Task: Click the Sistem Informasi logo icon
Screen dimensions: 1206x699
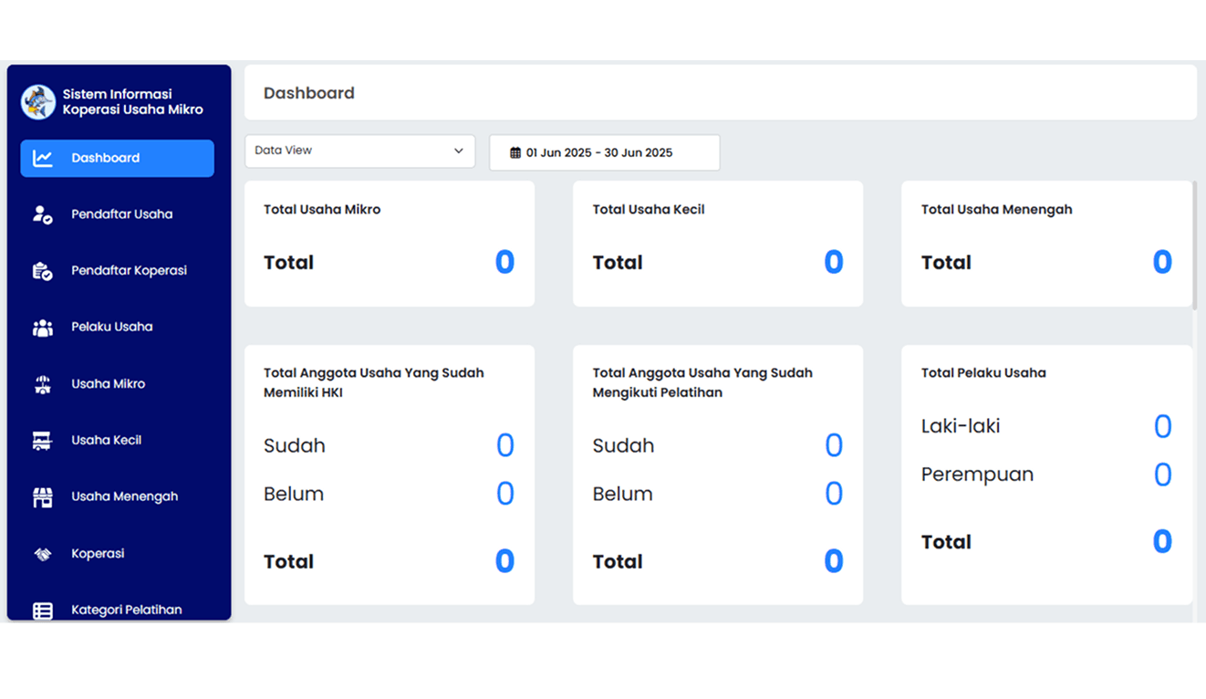Action: [38, 102]
